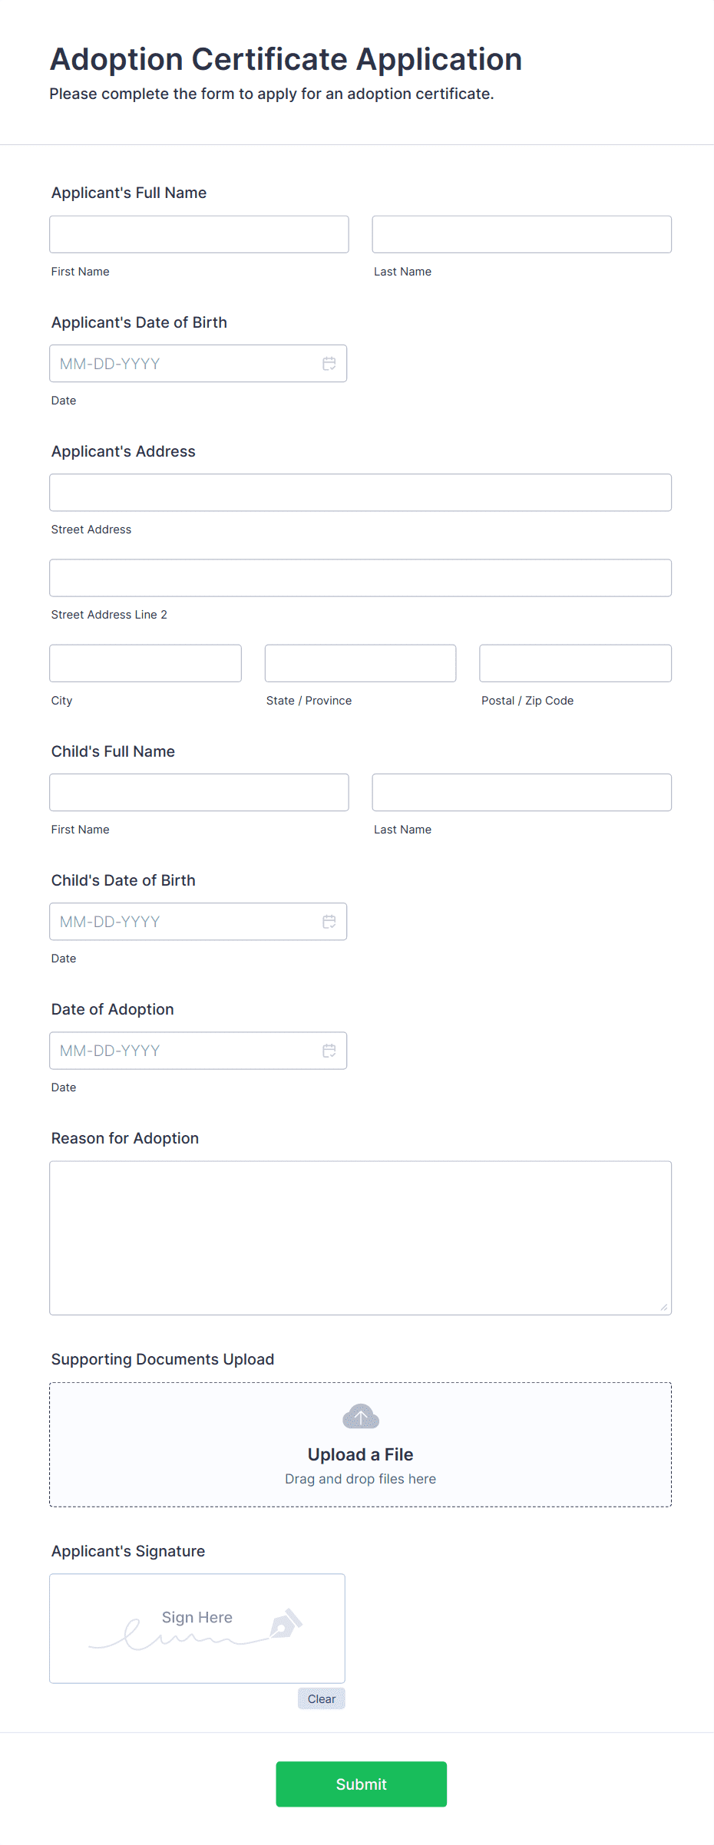
Task: Open calendar icon for Applicant's Date of Birth
Action: click(329, 364)
